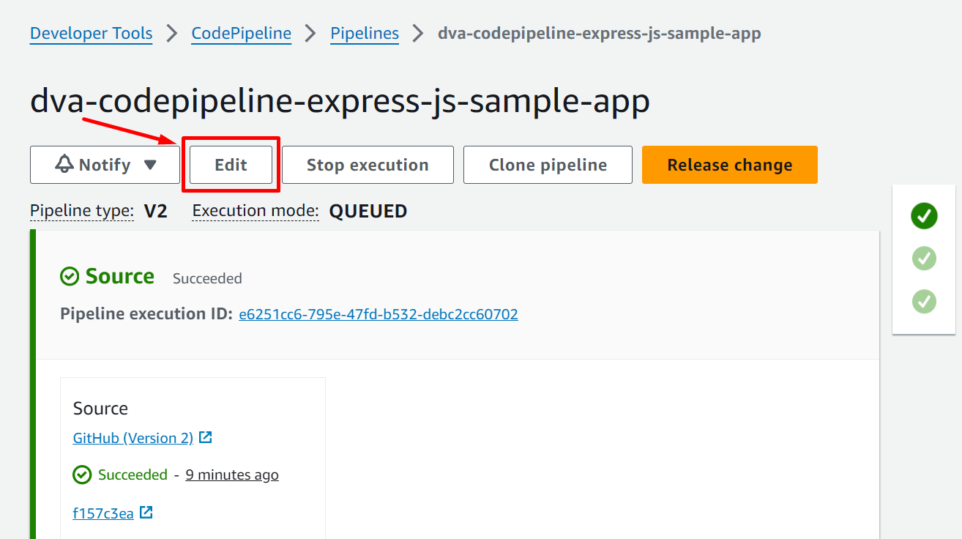962x539 pixels.
Task: Click external link icon beside commit f157c3ea
Action: point(146,513)
